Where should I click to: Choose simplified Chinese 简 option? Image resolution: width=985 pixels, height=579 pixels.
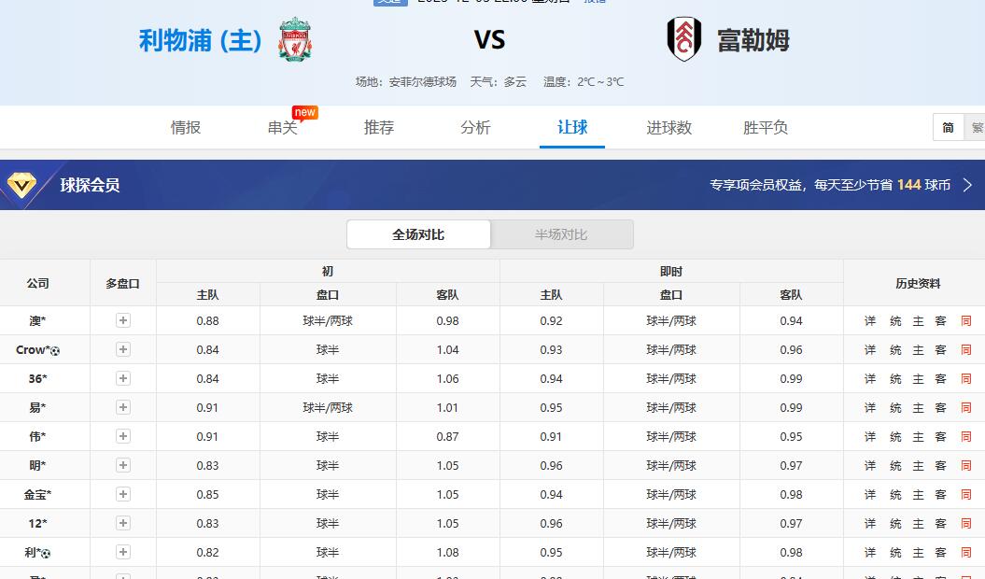coord(948,128)
